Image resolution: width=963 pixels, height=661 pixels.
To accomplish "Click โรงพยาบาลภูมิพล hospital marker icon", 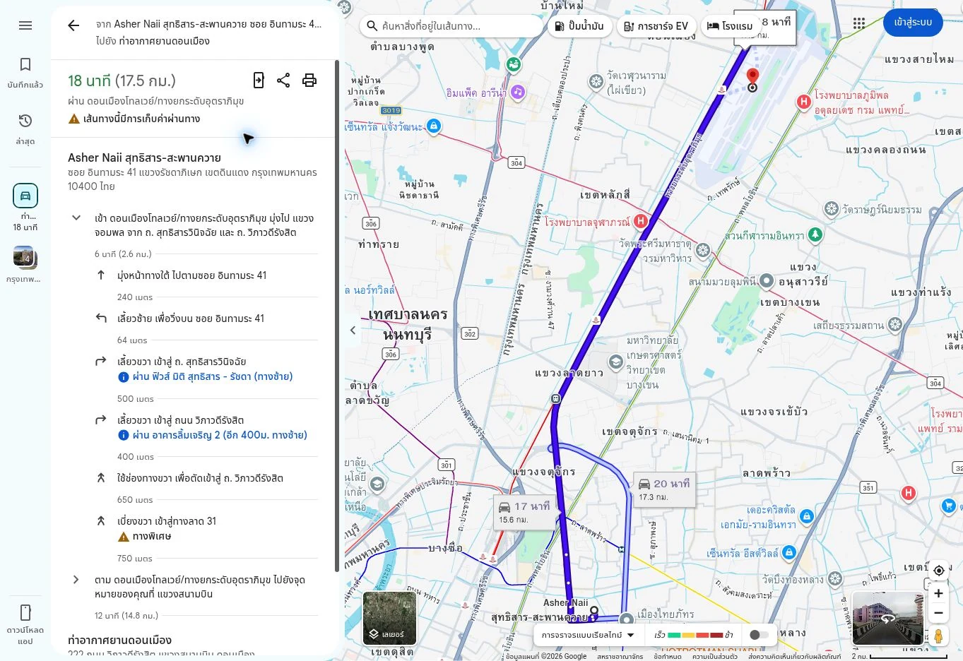I will point(803,102).
